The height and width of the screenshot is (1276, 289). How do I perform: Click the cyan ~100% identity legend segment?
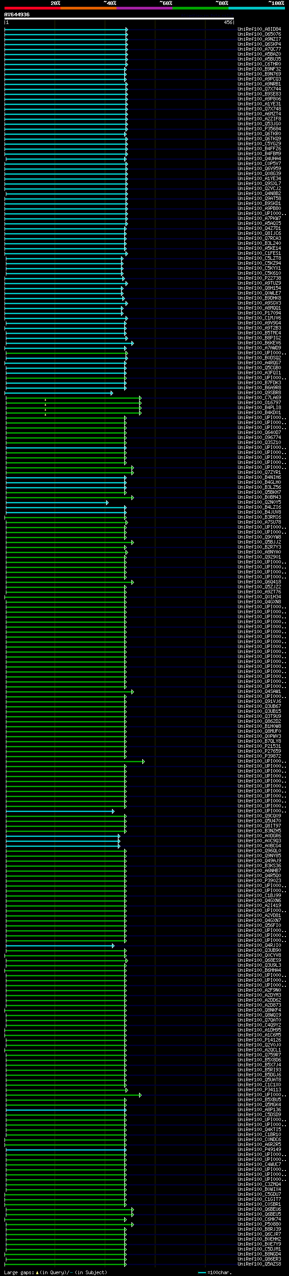pos(257,8)
